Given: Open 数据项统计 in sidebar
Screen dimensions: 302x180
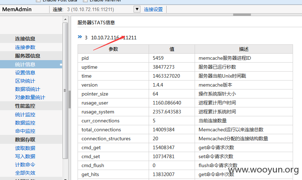Looking at the screenshot, I should tap(28, 89).
